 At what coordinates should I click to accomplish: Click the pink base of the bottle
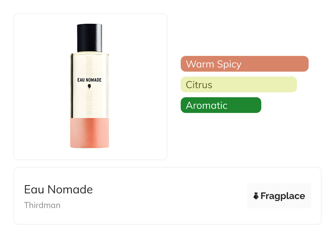90,133
